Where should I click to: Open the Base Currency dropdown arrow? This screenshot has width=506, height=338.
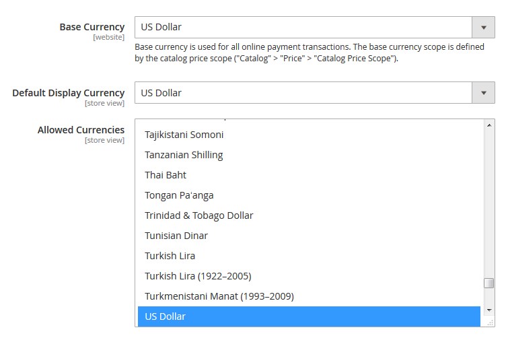483,28
